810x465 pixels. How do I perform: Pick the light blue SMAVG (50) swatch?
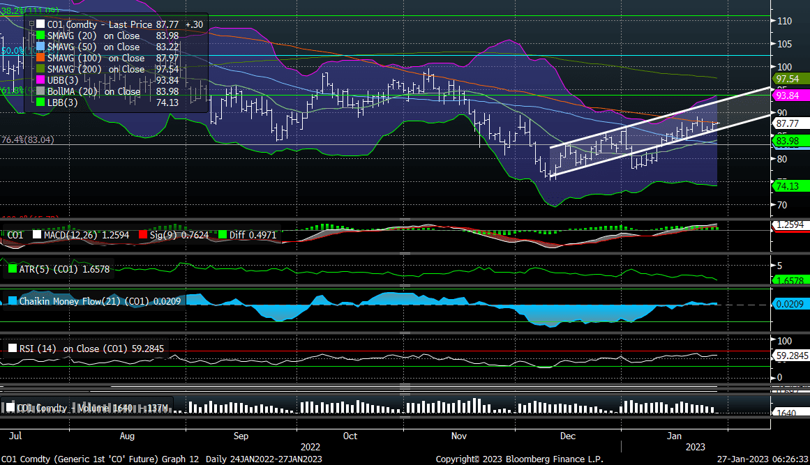pos(40,47)
